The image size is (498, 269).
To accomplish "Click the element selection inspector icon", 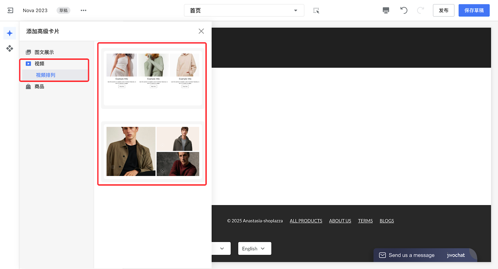I will pyautogui.click(x=316, y=11).
